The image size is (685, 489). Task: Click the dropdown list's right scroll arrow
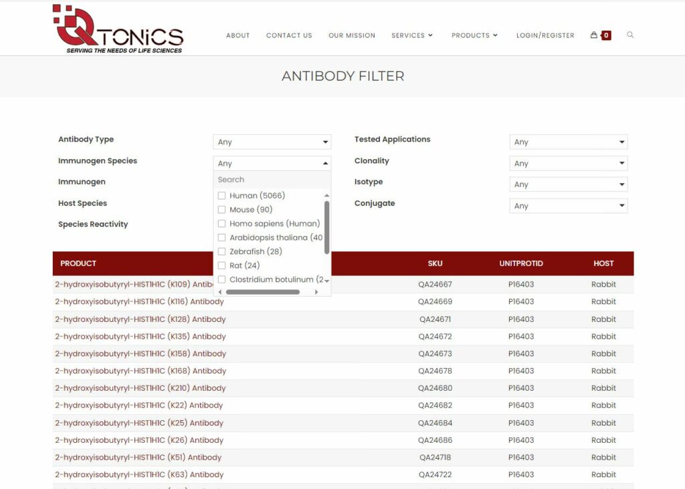coord(316,292)
